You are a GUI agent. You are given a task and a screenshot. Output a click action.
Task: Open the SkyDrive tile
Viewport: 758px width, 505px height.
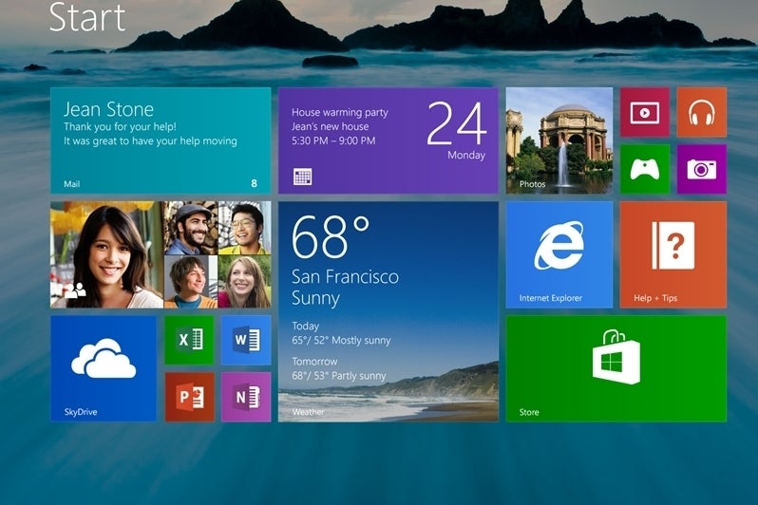(x=104, y=368)
